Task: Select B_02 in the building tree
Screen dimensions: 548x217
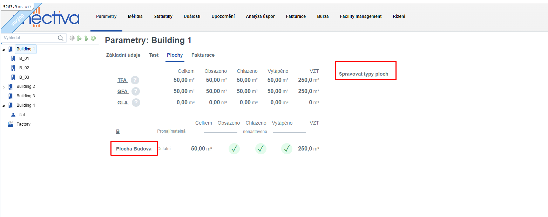Action: click(24, 68)
